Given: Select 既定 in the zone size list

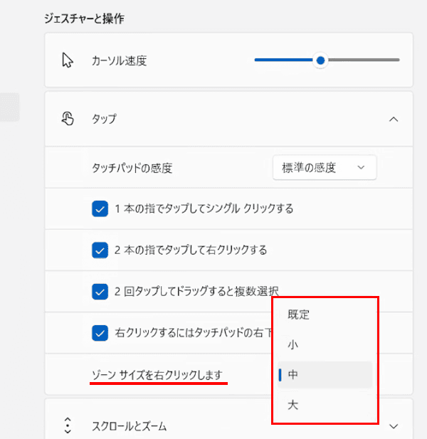Looking at the screenshot, I should [x=325, y=314].
